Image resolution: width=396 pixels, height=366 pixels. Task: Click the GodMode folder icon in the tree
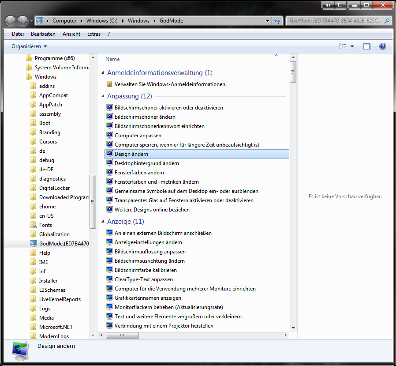34,243
